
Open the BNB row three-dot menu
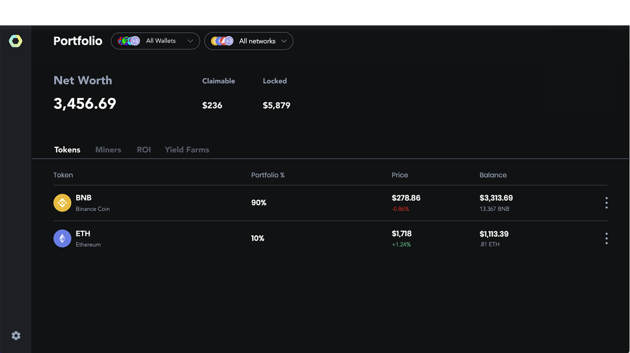tap(606, 203)
